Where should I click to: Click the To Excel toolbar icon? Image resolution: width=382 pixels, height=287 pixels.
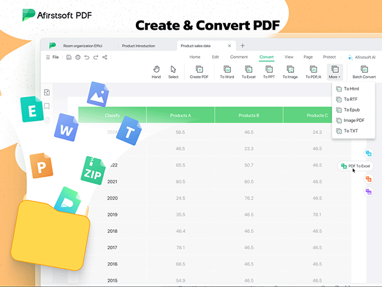point(249,72)
